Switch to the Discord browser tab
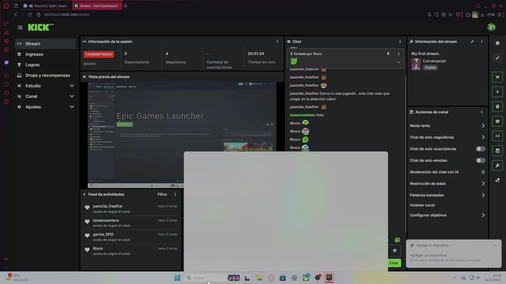Screen dimensions: 506x284 pyautogui.click(x=46, y=6)
